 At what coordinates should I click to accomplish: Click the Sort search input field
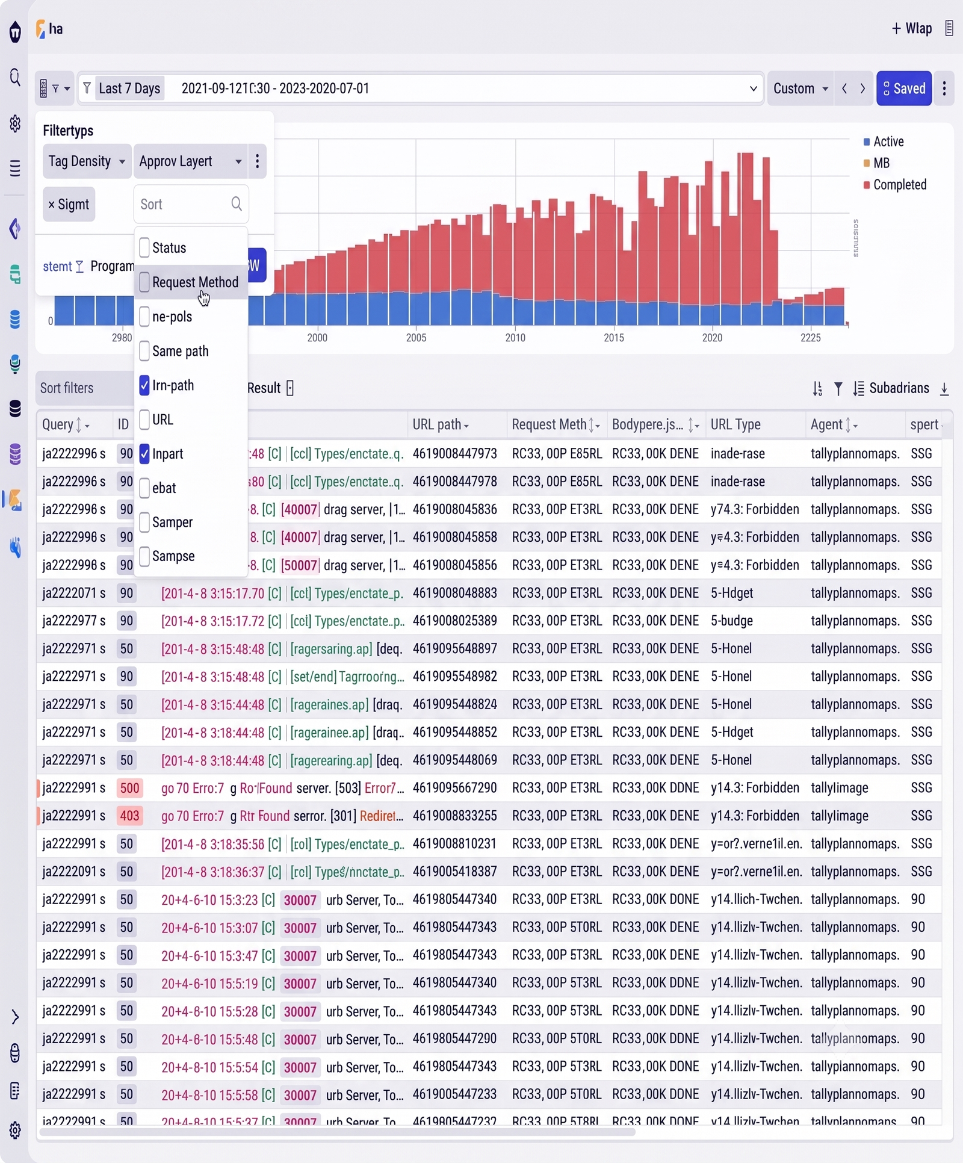point(191,204)
